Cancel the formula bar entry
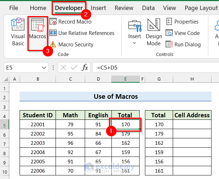This screenshot has height=179, width=219. [63, 67]
